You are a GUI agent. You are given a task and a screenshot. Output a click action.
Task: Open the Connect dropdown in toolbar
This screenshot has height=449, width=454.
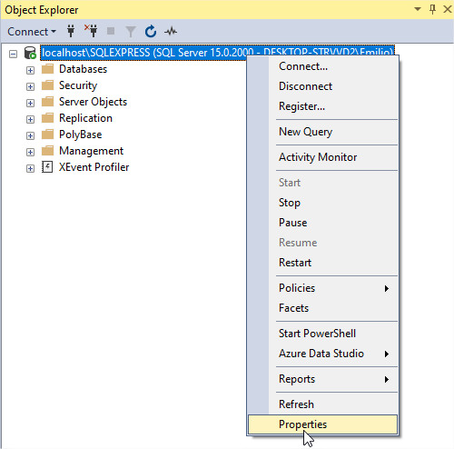click(32, 32)
